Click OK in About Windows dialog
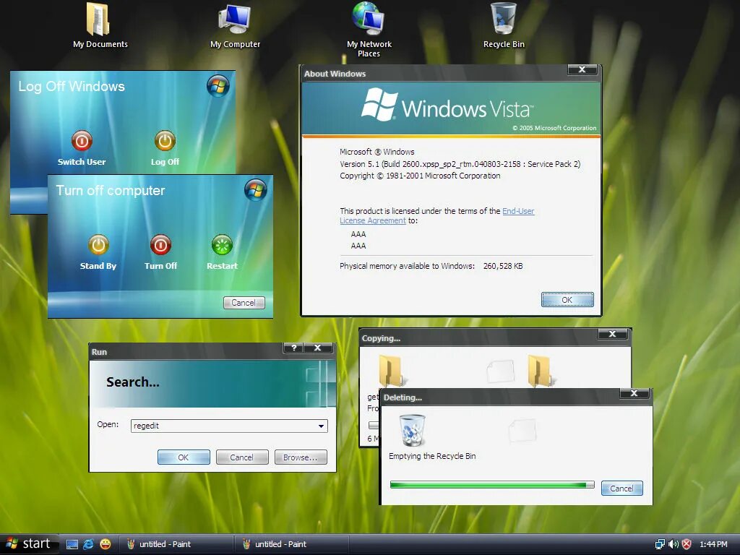Screen dimensions: 740x555 [567, 300]
